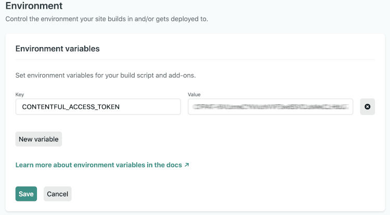Click the Key label above the first field
Screen dimensions: 390x215
click(x=20, y=95)
